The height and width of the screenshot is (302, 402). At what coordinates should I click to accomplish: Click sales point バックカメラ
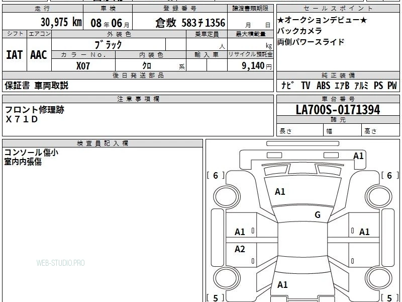[x=299, y=31]
